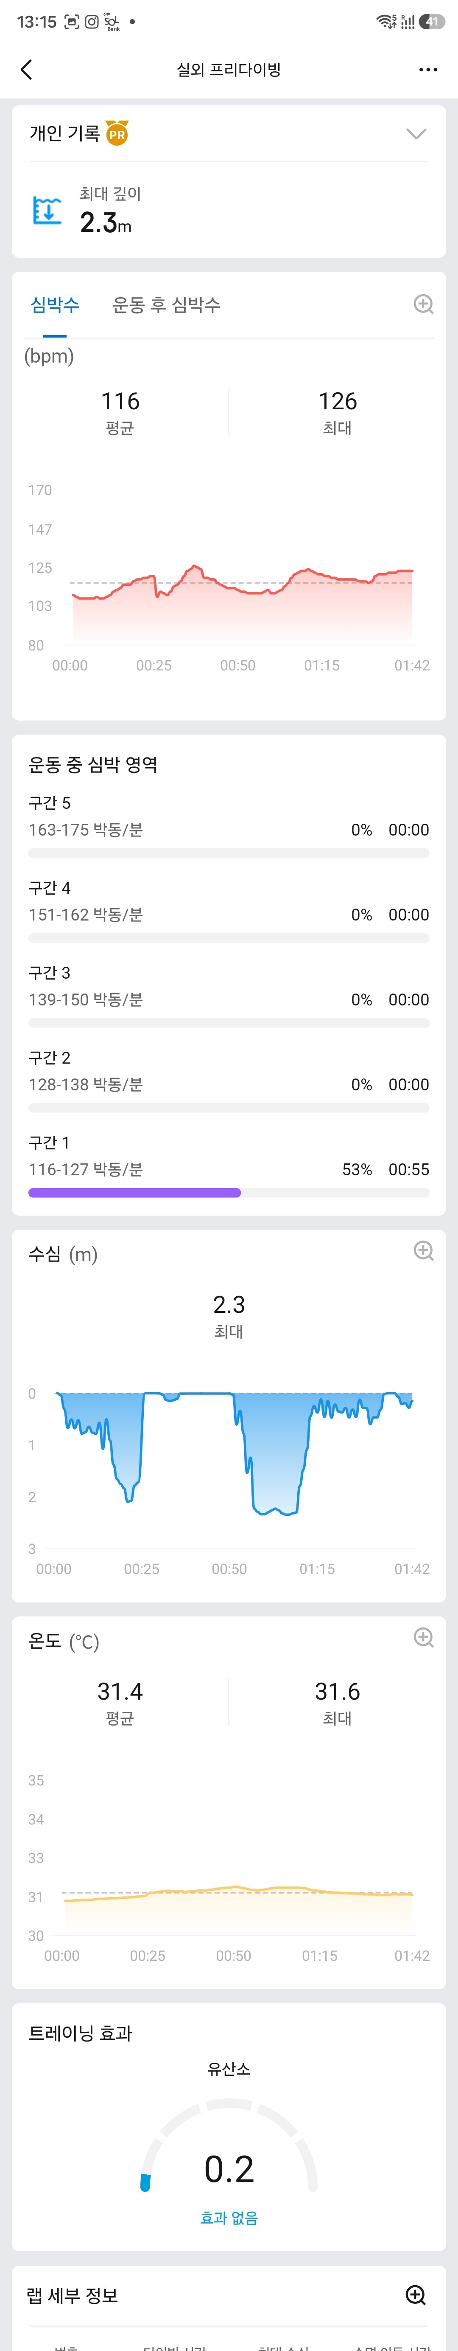Viewport: 458px width, 2351px height.
Task: Tap the back arrow icon
Action: pyautogui.click(x=26, y=69)
